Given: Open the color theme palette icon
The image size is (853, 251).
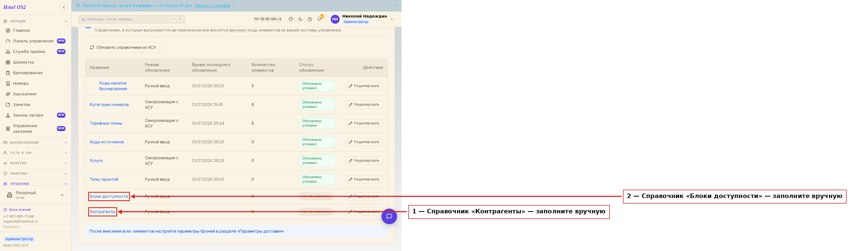Looking at the screenshot, I should click(291, 19).
